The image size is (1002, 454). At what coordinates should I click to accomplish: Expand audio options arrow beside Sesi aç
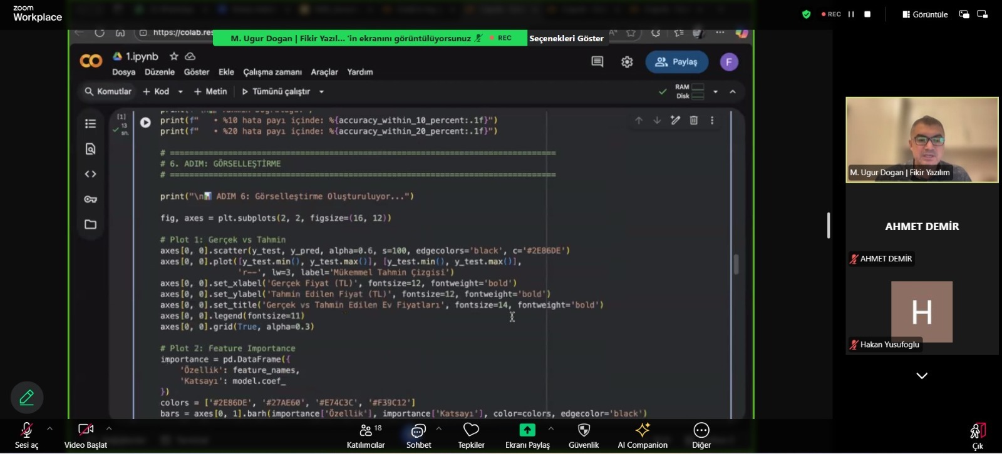tap(49, 429)
